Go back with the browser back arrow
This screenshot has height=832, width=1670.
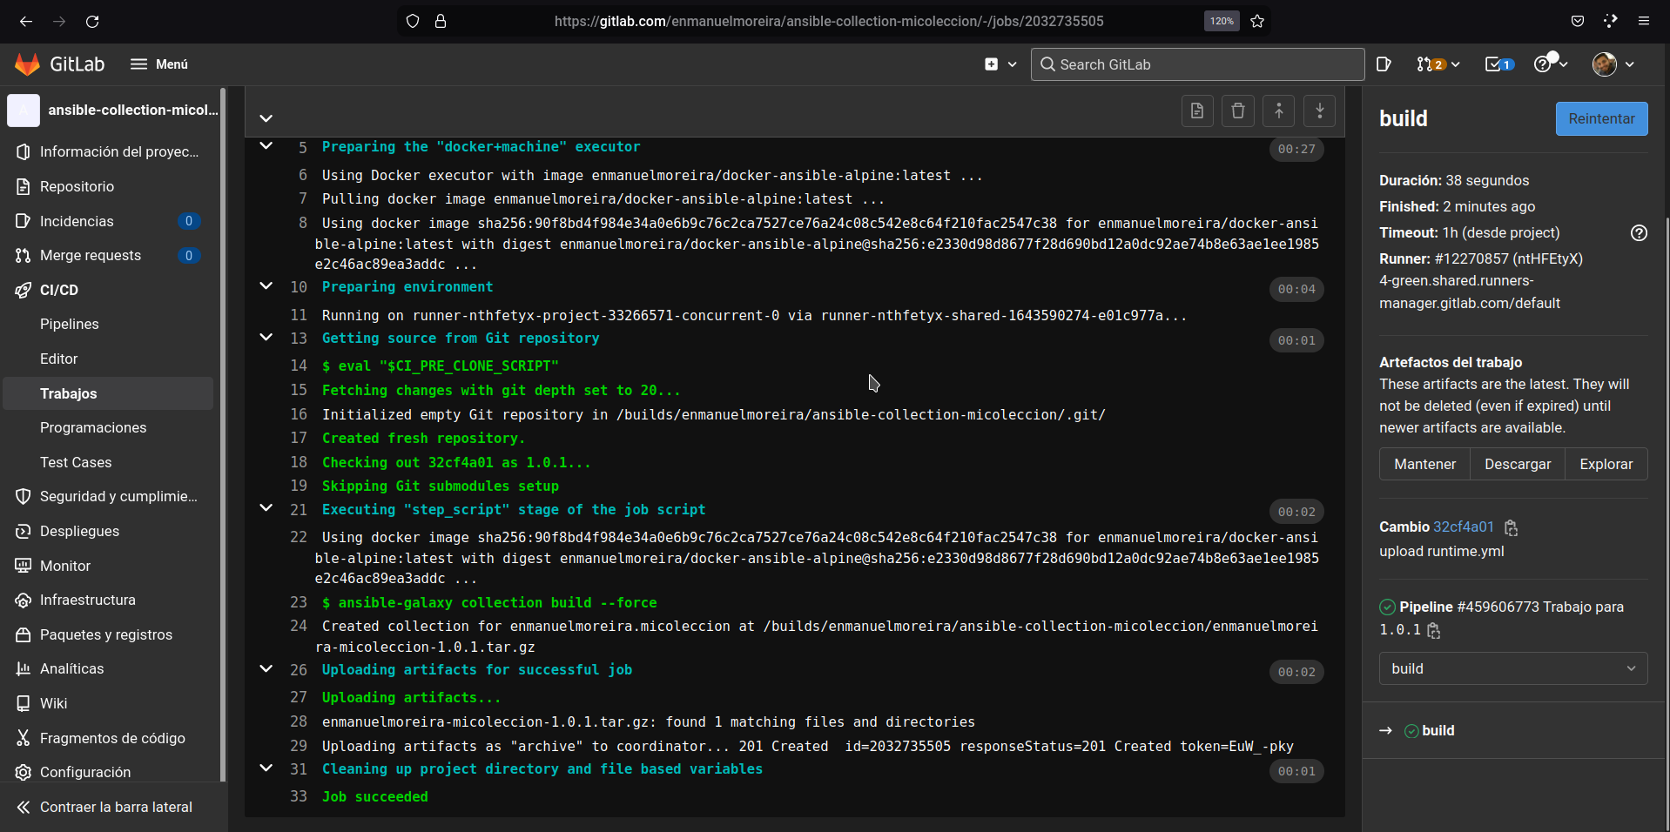[26, 21]
